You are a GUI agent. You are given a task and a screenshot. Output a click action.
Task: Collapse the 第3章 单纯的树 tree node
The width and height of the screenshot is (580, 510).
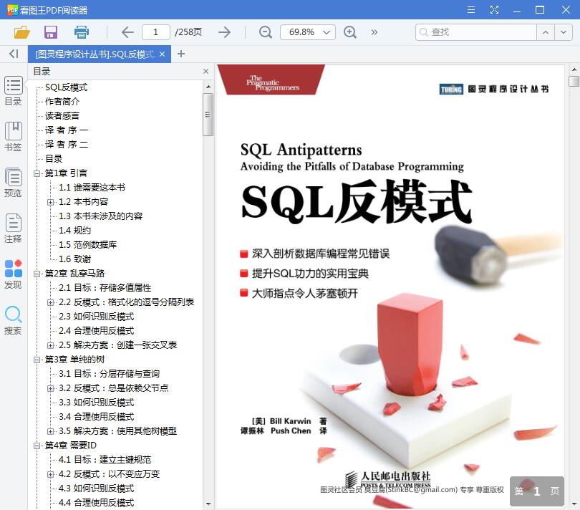pos(37,360)
